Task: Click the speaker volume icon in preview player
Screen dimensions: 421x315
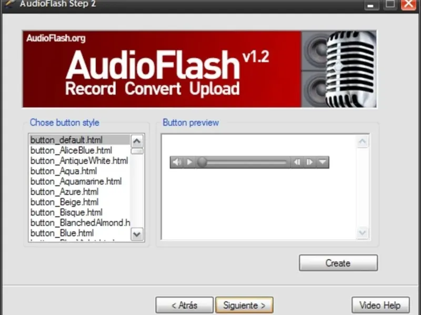Action: point(177,162)
